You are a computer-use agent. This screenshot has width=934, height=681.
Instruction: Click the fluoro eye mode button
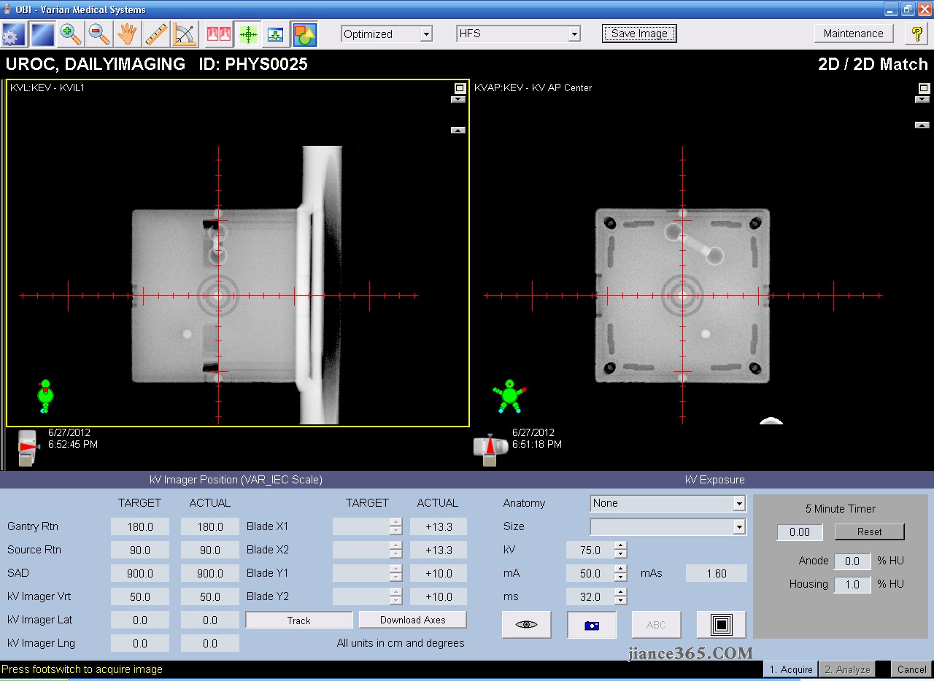pos(526,625)
